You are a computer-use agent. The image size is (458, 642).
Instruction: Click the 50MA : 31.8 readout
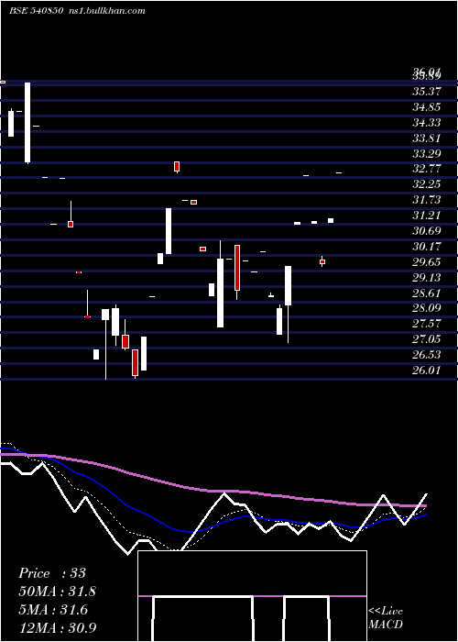(x=58, y=592)
